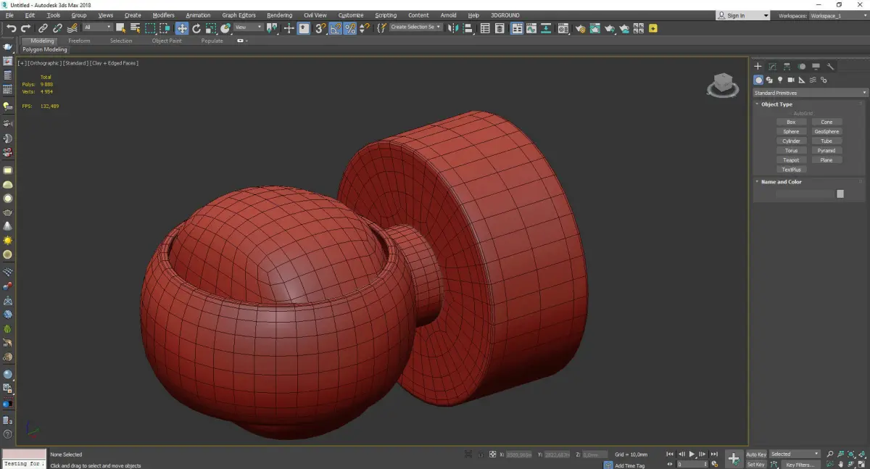
Task: Click the Align tool icon
Action: [x=468, y=28]
